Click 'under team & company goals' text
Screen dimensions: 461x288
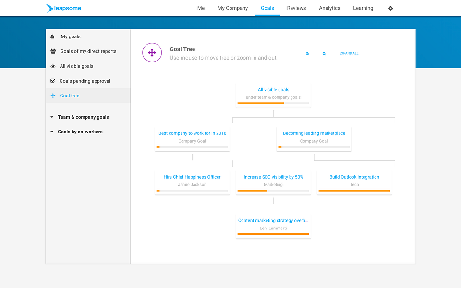273,97
